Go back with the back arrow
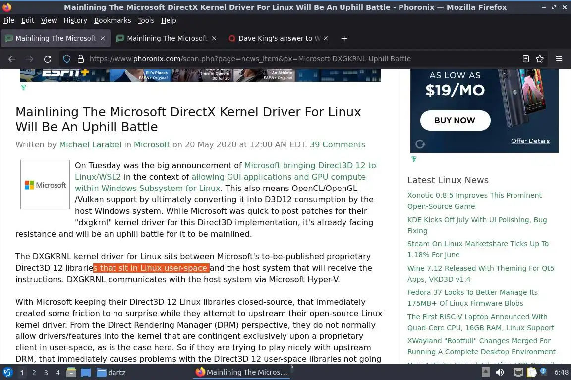Image resolution: width=571 pixels, height=380 pixels. (12, 59)
